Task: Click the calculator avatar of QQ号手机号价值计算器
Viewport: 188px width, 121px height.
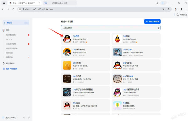Action: [67, 92]
